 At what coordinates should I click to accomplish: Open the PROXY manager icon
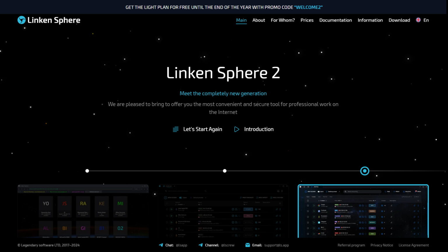(x=395, y=191)
